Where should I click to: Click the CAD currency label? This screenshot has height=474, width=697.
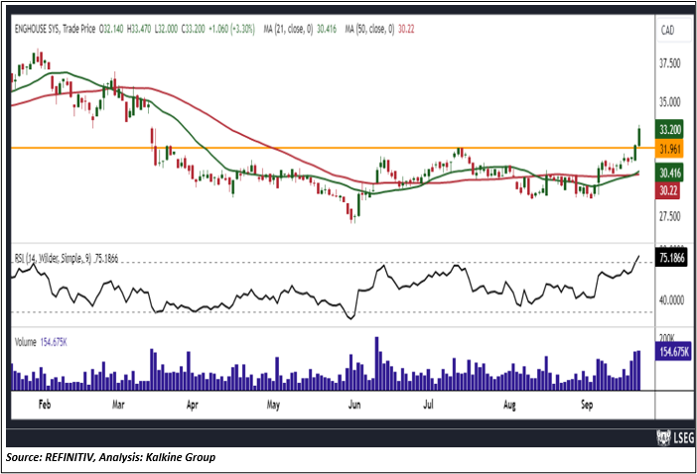pos(667,31)
